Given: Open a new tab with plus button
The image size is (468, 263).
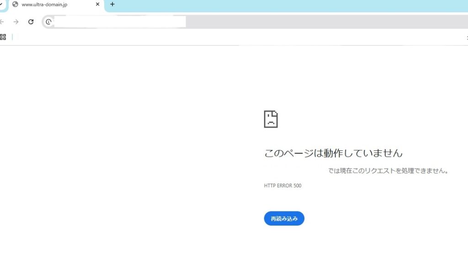Looking at the screenshot, I should pos(112,5).
